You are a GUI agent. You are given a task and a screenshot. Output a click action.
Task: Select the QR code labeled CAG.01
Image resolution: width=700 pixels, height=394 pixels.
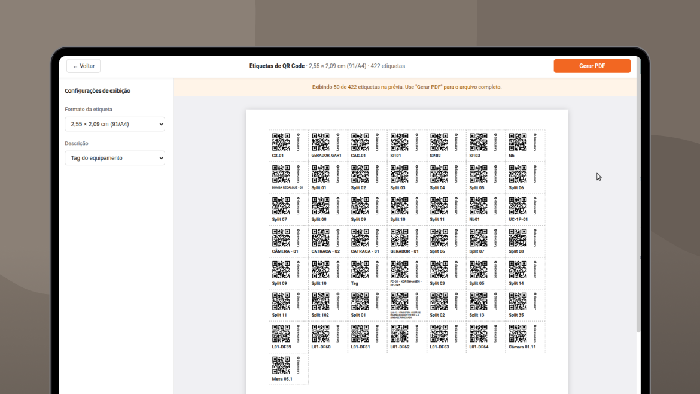click(360, 142)
